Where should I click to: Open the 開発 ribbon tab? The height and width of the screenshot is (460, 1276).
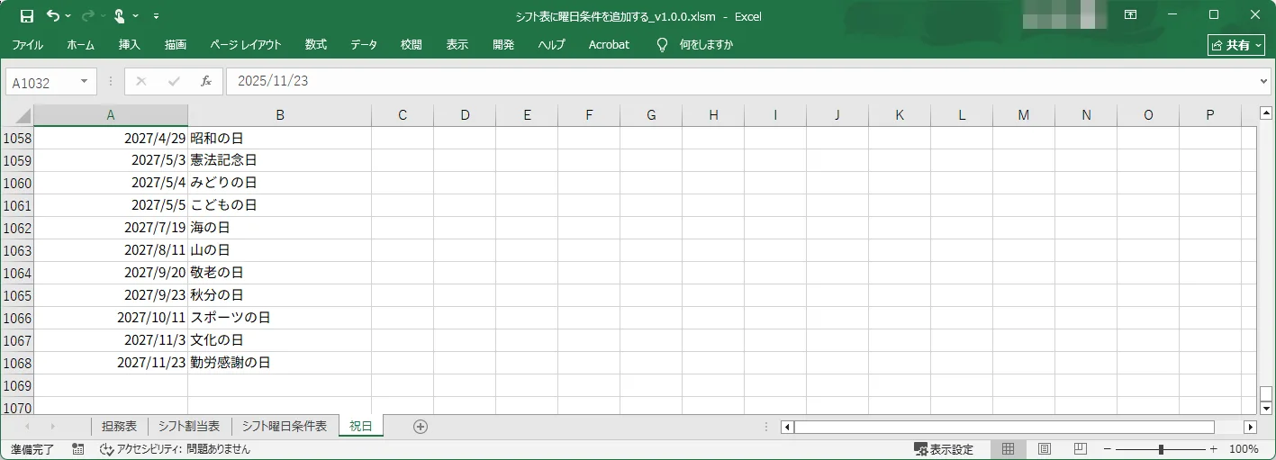503,44
